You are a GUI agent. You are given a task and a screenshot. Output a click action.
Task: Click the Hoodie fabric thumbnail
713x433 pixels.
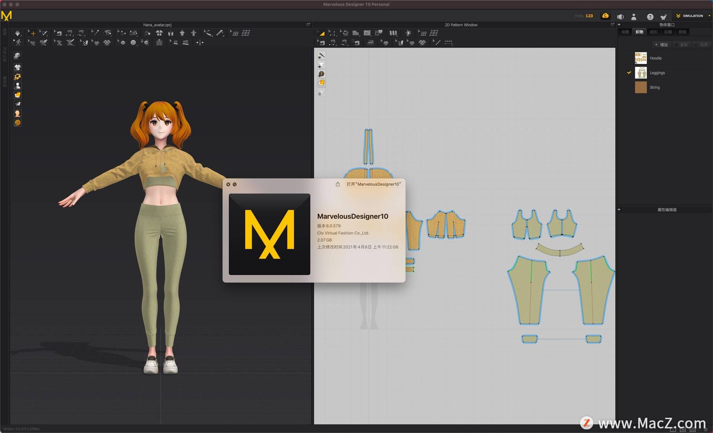[x=641, y=58]
